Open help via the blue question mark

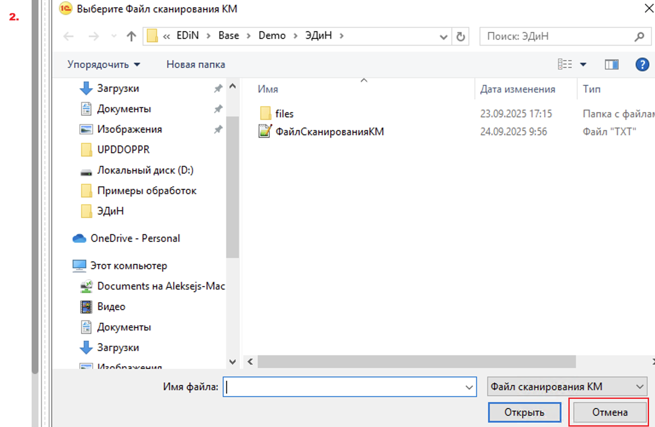642,64
